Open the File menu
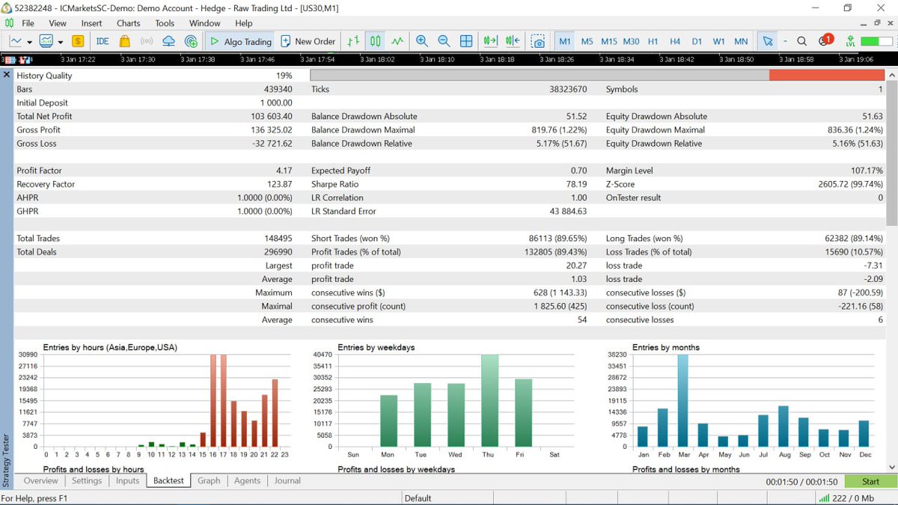 [x=28, y=23]
